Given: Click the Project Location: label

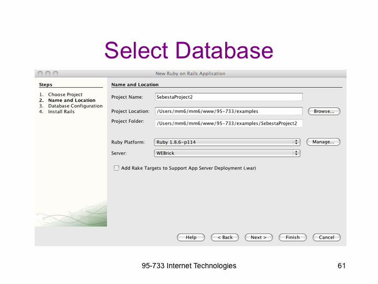Looking at the screenshot, I should (130, 111).
